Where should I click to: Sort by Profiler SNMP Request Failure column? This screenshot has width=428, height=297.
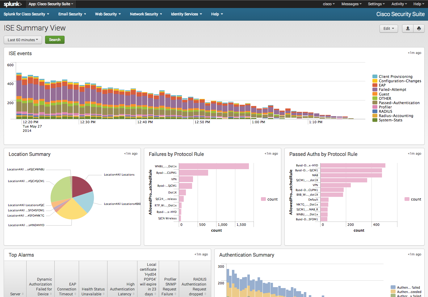(x=170, y=287)
